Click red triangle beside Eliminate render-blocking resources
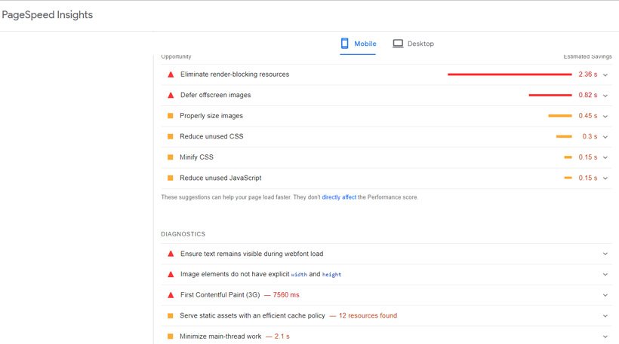 (171, 75)
